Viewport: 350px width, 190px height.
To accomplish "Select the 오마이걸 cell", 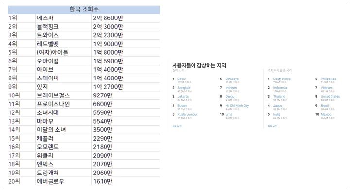I will [x=64, y=61].
